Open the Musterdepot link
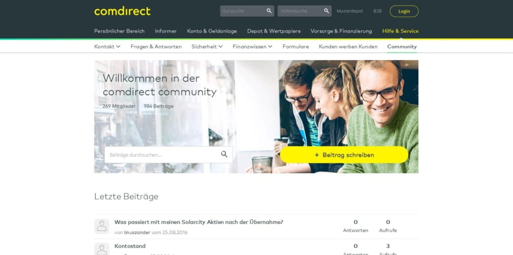The image size is (513, 255). (350, 11)
